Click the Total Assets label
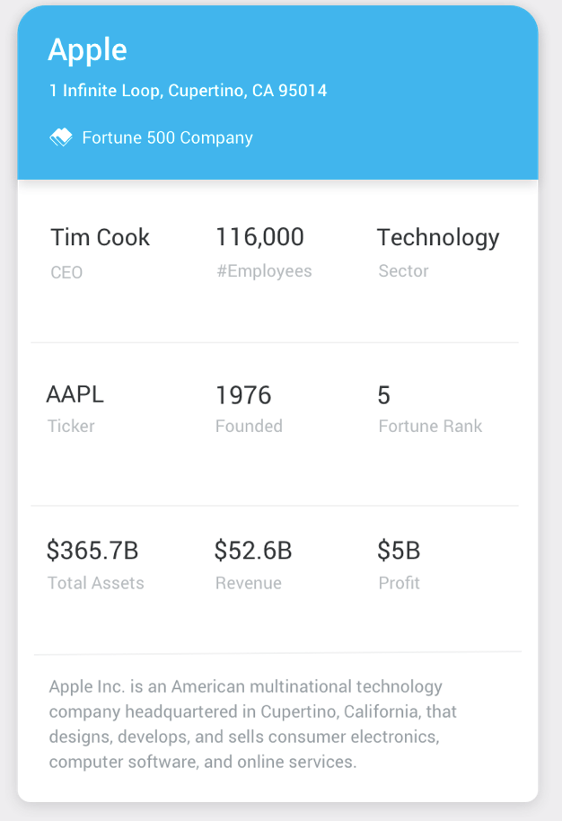The height and width of the screenshot is (821, 562). (x=95, y=583)
